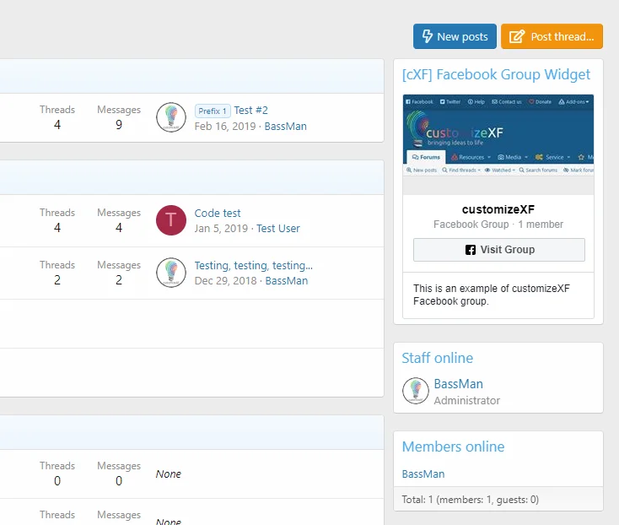Screen dimensions: 619x525
Task: Click the lightning icon on New posts
Action: 428,36
